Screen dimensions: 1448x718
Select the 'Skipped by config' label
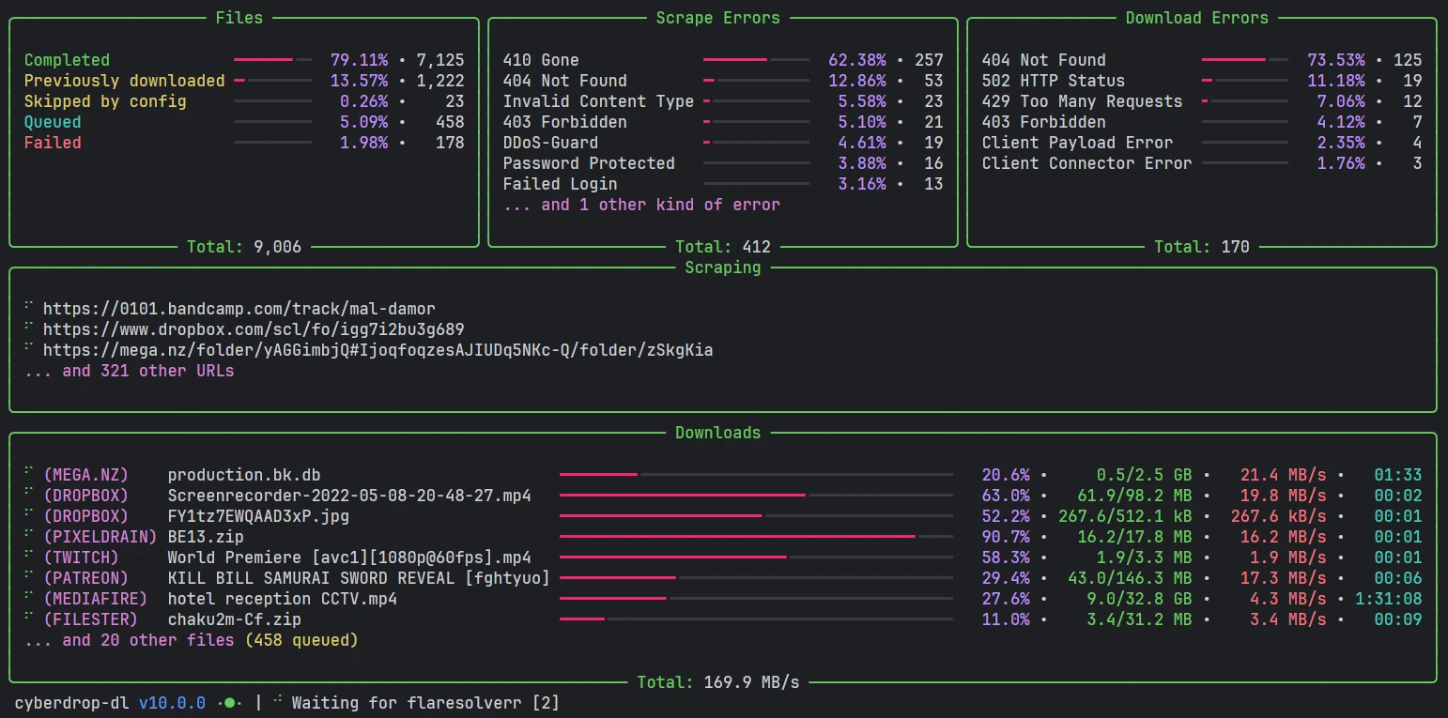105,101
